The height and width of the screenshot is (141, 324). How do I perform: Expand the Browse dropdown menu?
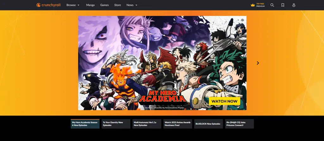click(73, 5)
